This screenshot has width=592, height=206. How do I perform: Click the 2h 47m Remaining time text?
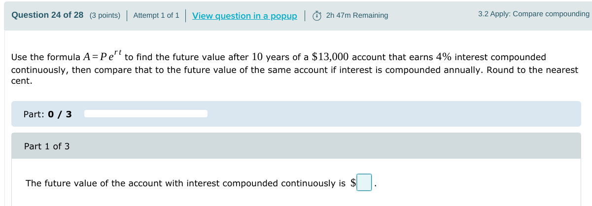[357, 15]
